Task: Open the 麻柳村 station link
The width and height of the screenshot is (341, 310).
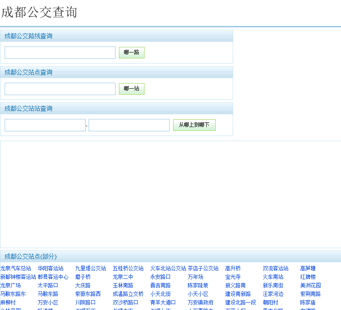Action: pyautogui.click(x=8, y=303)
